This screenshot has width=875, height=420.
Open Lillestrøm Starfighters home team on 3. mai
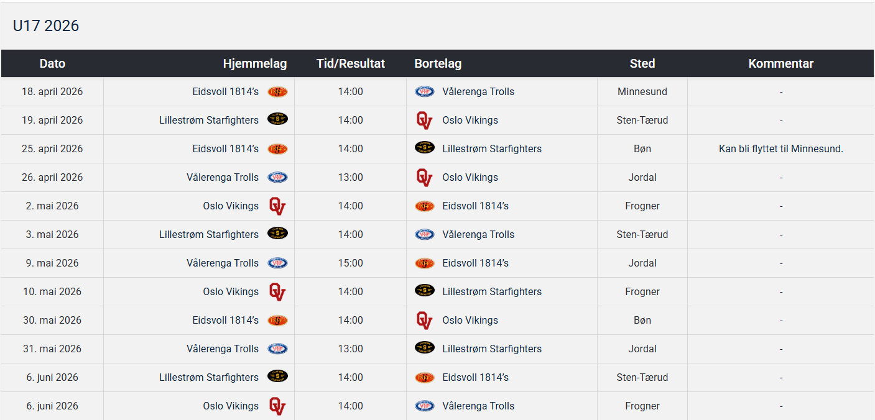click(x=209, y=235)
